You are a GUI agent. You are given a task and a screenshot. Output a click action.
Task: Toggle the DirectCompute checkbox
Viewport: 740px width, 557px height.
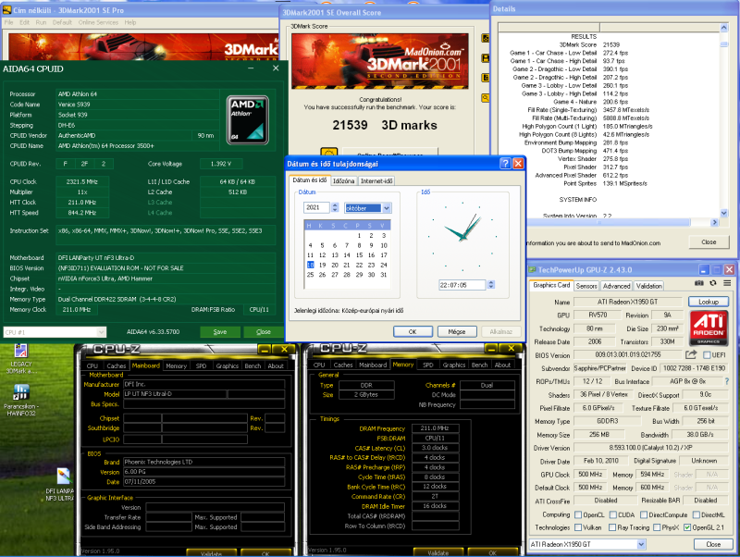pyautogui.click(x=643, y=514)
